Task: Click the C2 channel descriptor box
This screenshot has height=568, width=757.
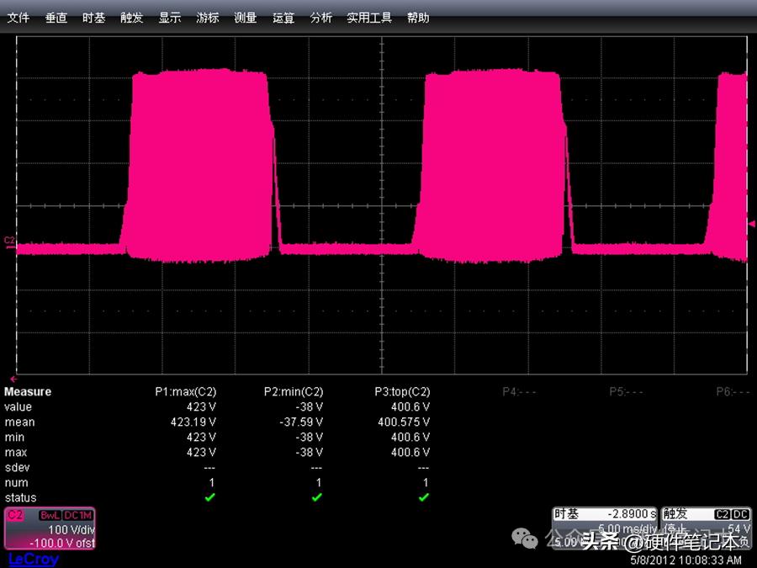Action: coord(50,528)
